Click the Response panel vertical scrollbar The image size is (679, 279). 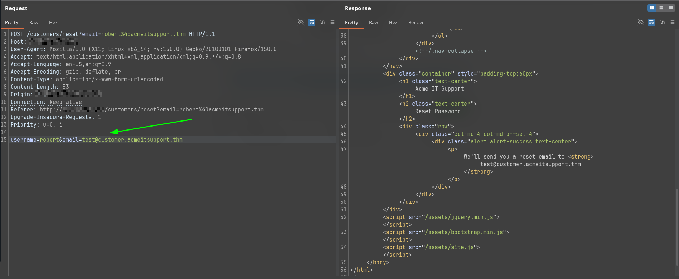coord(677,227)
